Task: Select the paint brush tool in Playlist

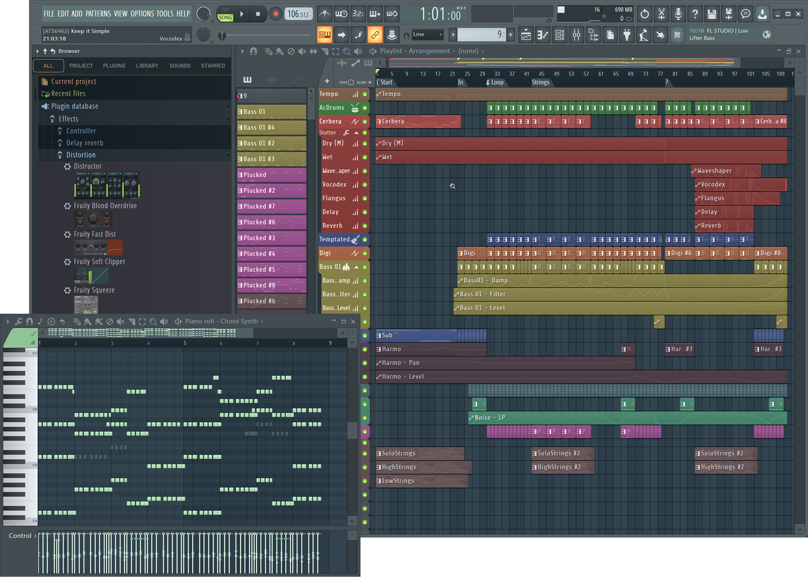Action: pos(279,51)
